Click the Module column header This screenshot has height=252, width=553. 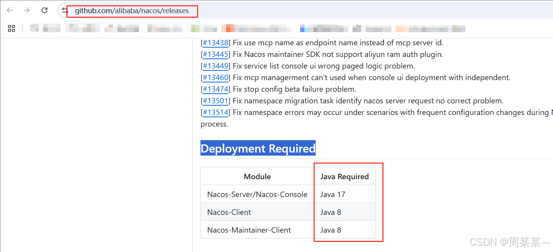pos(257,177)
